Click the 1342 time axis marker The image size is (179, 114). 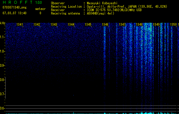[x=37, y=25]
